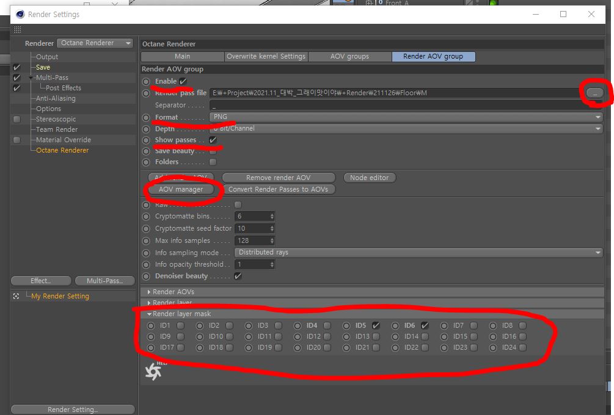The image size is (614, 415).
Task: Click the Remove render AOV button
Action: click(x=279, y=178)
